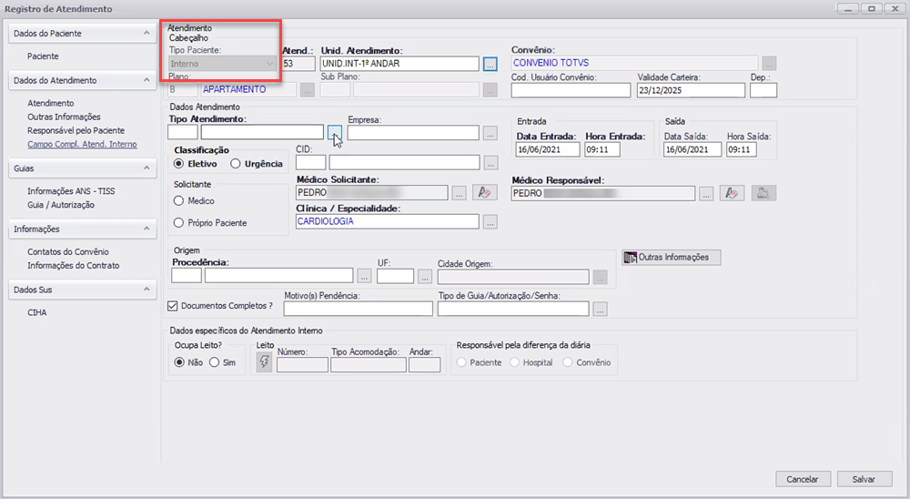Click Salvar button
Screen dimensions: 910x499
coord(864,479)
